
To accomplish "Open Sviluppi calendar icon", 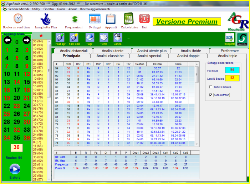I will (x=95, y=19).
